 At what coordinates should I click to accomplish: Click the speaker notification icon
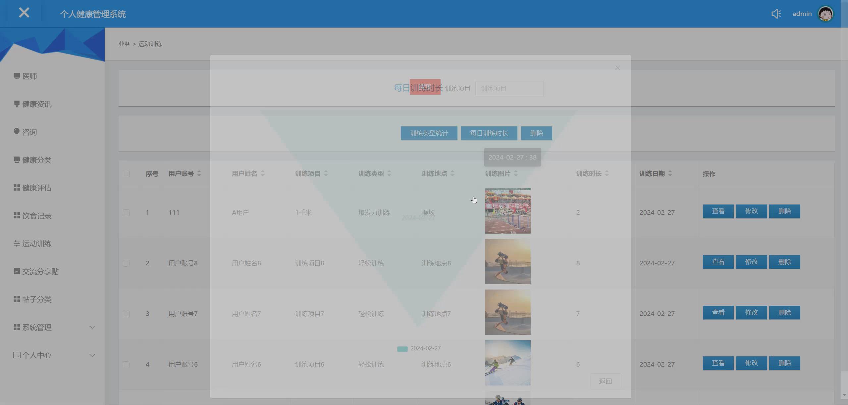[x=776, y=14]
